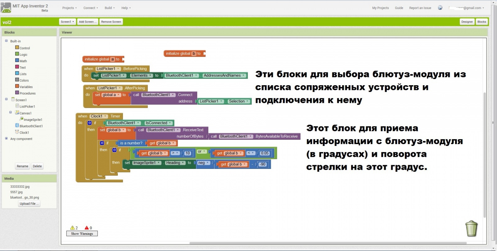
Task: Open the Connect menu
Action: click(x=90, y=8)
